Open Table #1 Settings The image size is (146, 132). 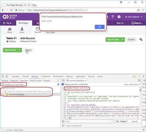pos(11,41)
